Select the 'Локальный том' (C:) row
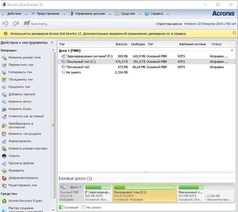 click(x=146, y=62)
